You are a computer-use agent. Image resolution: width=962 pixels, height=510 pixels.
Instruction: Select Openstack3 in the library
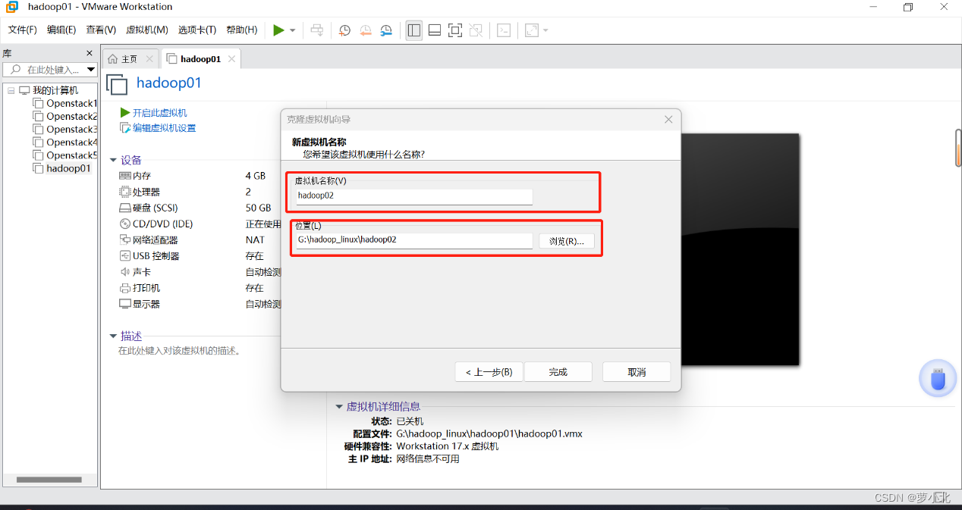[x=65, y=130]
